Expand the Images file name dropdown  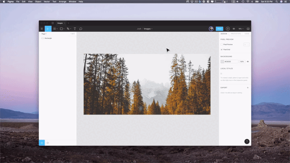148,29
